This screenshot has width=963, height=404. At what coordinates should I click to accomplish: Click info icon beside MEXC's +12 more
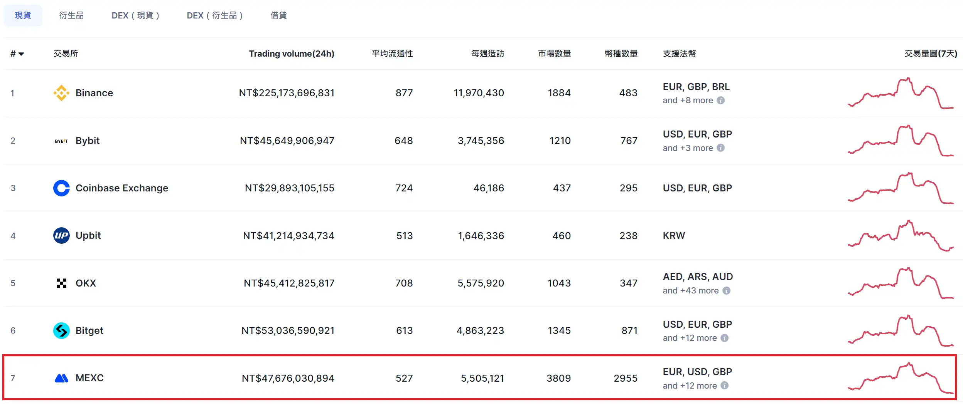[724, 385]
